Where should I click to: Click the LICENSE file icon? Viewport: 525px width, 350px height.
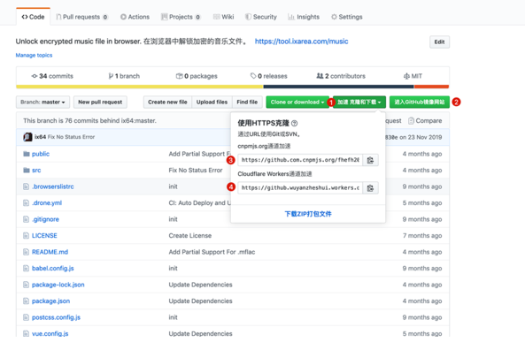tap(26, 236)
